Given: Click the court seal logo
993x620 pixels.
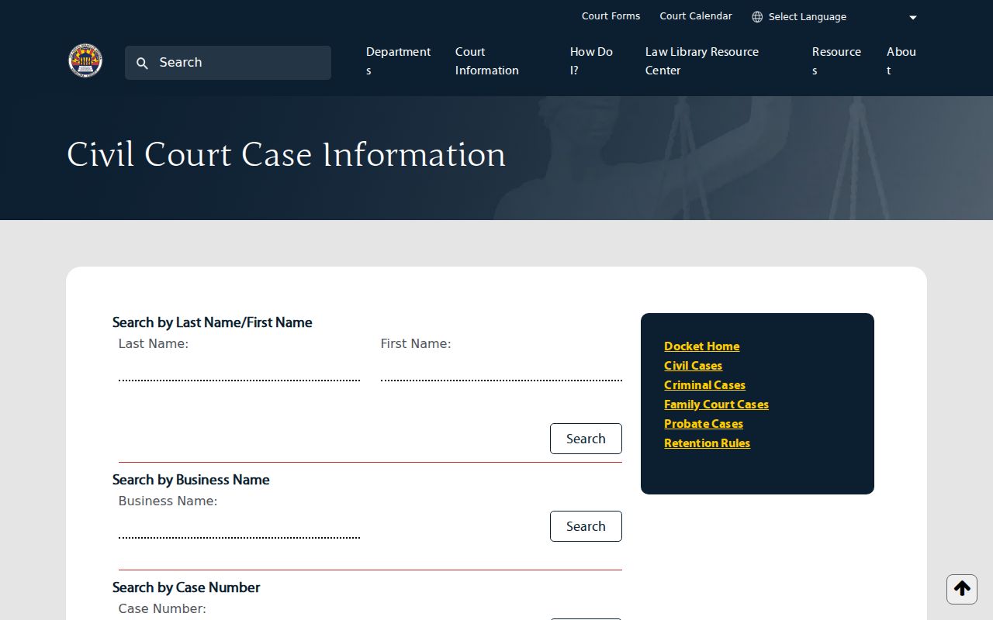Looking at the screenshot, I should [x=85, y=60].
